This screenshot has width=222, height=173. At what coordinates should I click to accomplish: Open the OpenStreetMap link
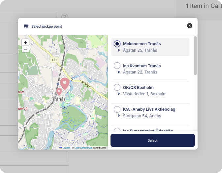83,148
